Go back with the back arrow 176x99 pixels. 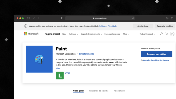tap(34, 18)
